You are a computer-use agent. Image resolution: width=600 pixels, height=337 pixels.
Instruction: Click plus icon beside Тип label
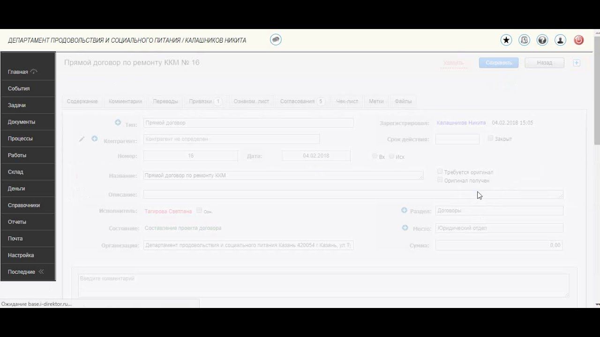pyautogui.click(x=118, y=123)
